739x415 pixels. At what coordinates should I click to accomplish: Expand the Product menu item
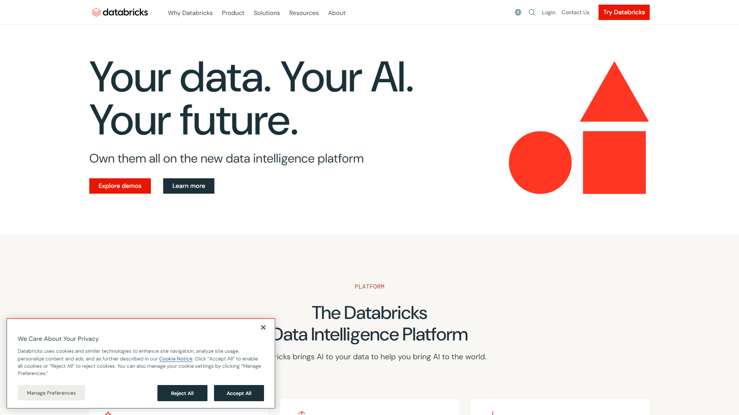click(233, 13)
